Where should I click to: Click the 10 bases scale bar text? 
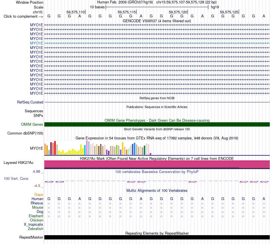tap(97, 7)
